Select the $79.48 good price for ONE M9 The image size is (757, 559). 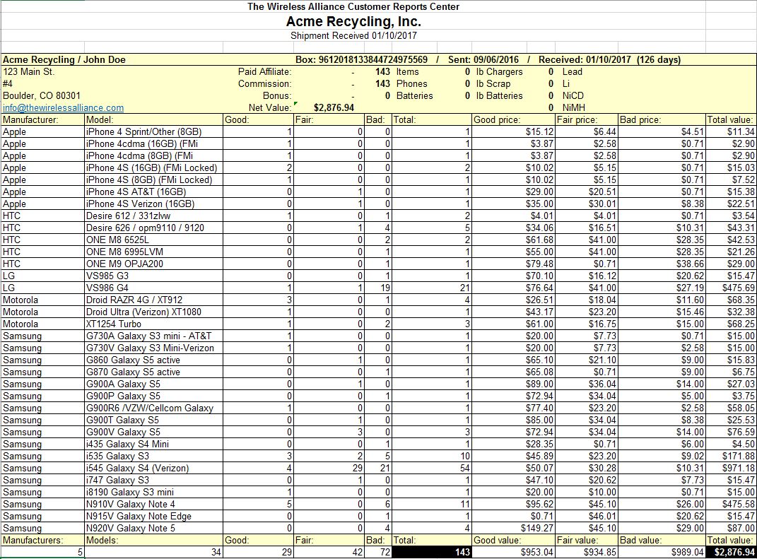click(x=513, y=264)
